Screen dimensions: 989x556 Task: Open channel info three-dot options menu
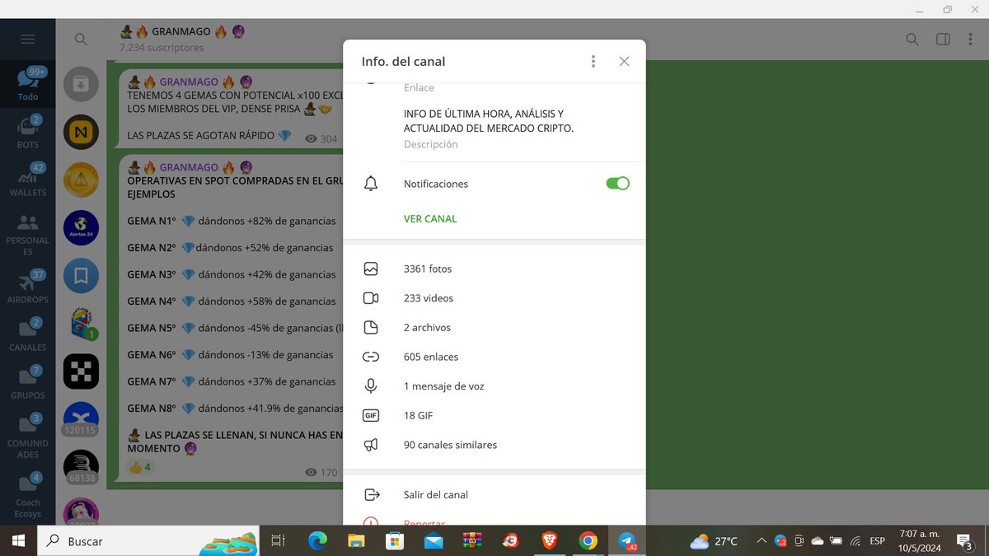593,62
